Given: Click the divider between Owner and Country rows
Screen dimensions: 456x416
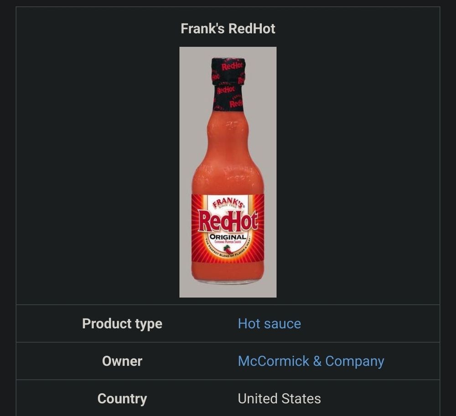Looking at the screenshot, I should click(228, 380).
